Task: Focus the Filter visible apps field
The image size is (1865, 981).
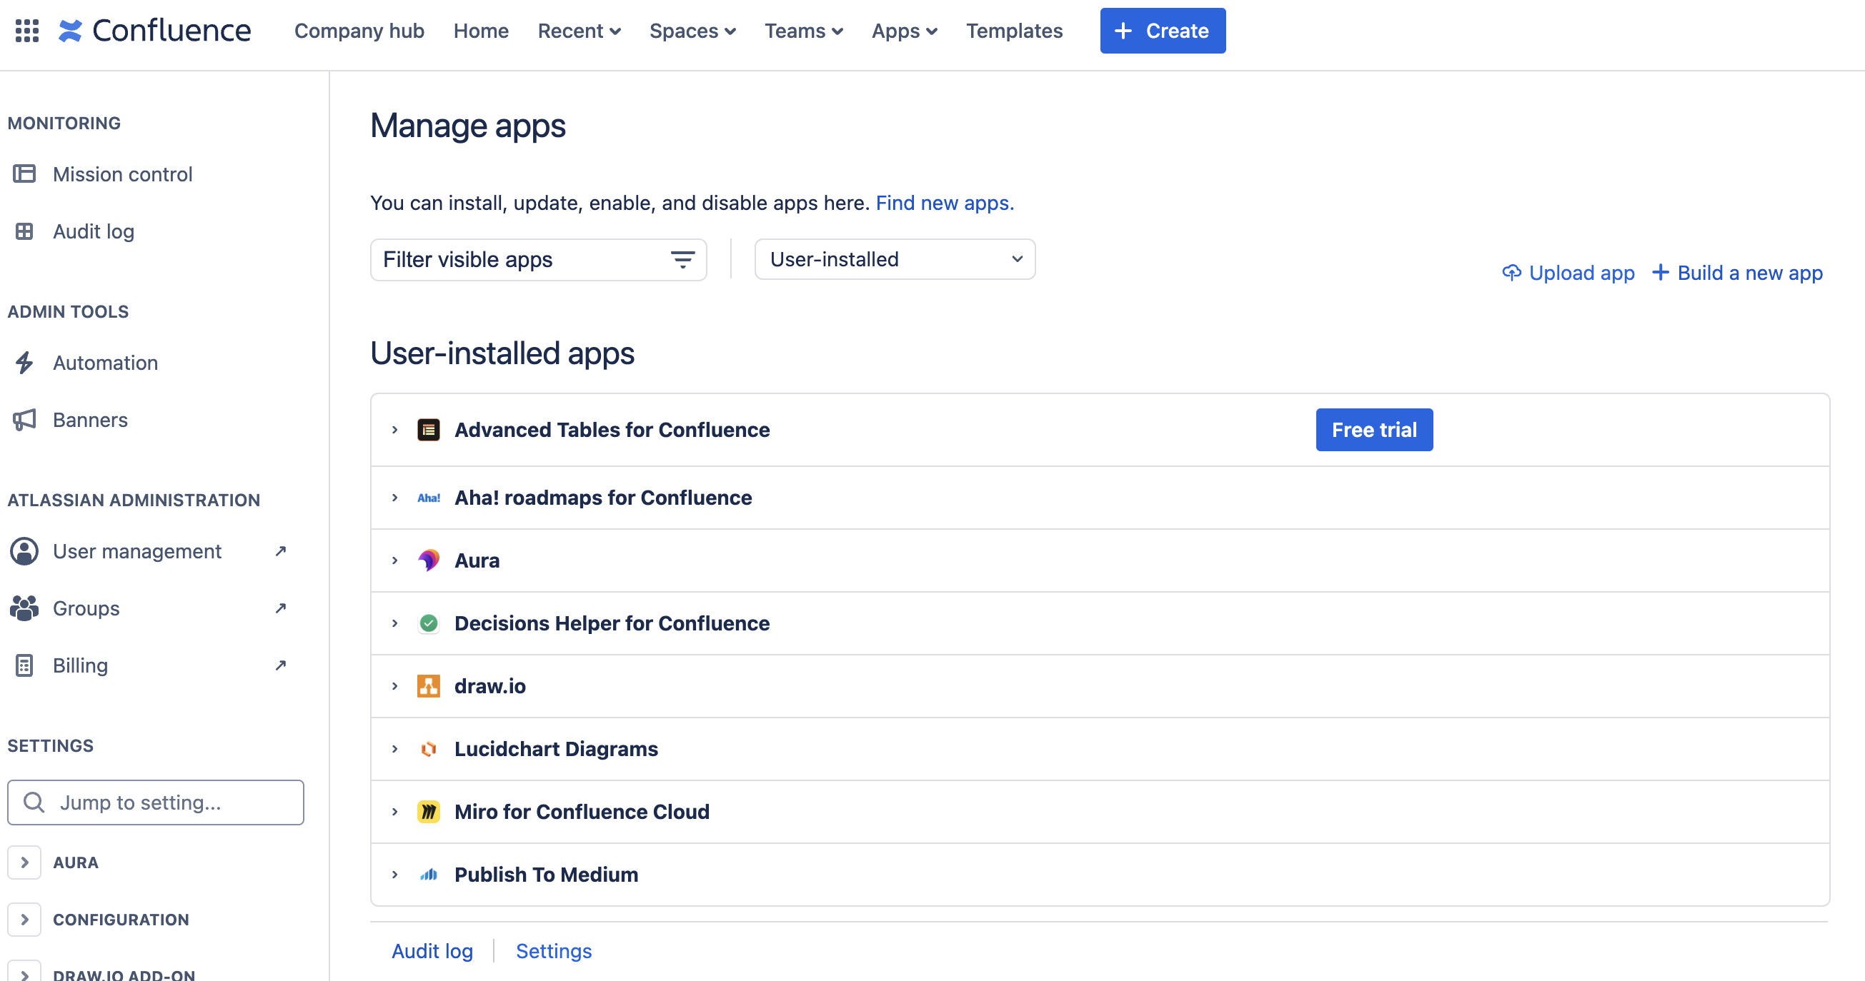Action: coord(538,260)
